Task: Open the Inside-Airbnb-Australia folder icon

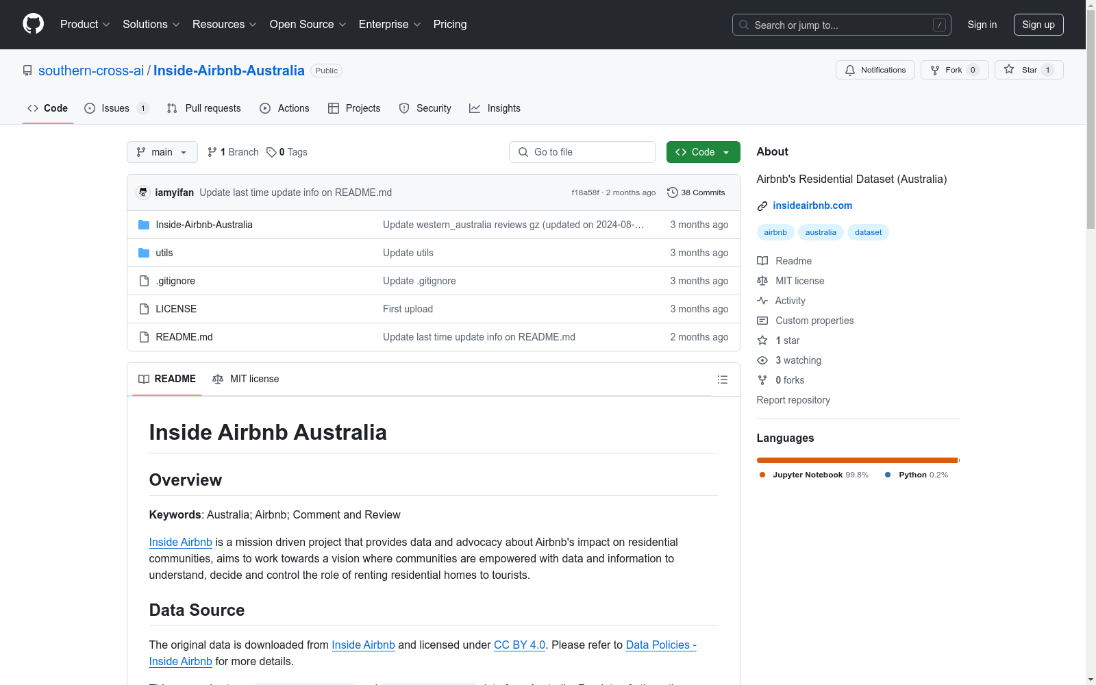Action: [x=144, y=225]
